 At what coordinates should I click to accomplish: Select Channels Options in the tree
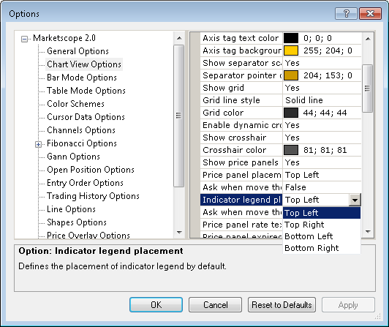coord(81,130)
